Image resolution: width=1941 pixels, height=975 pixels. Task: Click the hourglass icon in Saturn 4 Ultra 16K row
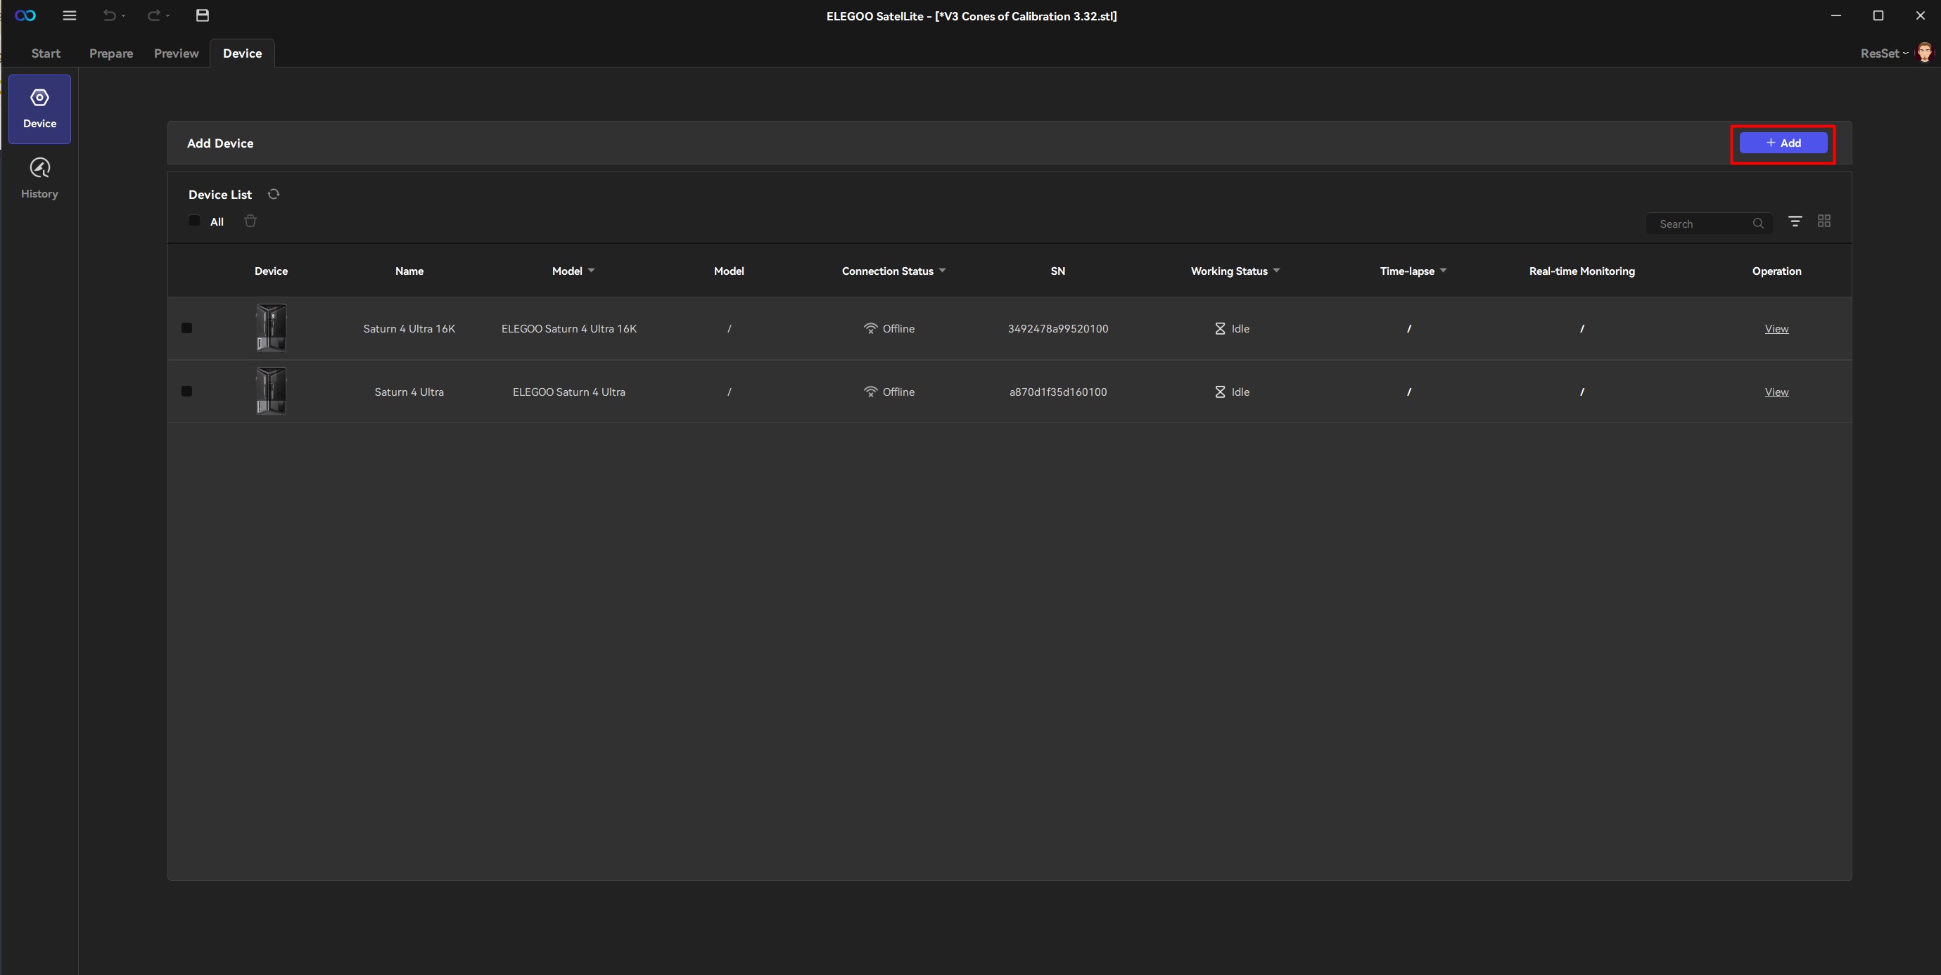1220,328
